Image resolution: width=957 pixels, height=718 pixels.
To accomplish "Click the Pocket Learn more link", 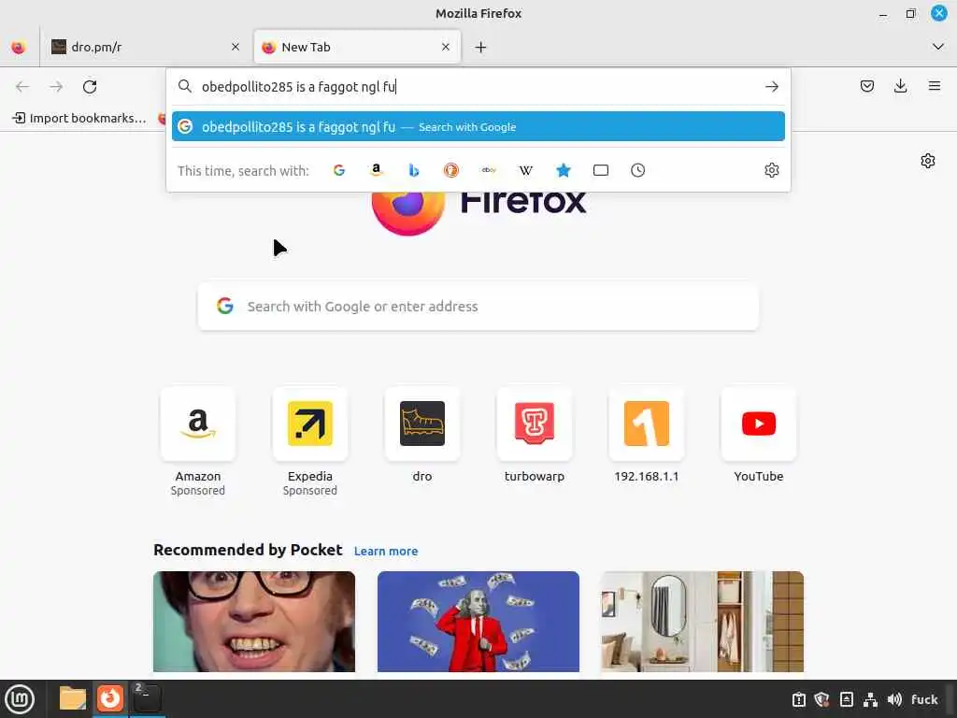I will pyautogui.click(x=386, y=552).
